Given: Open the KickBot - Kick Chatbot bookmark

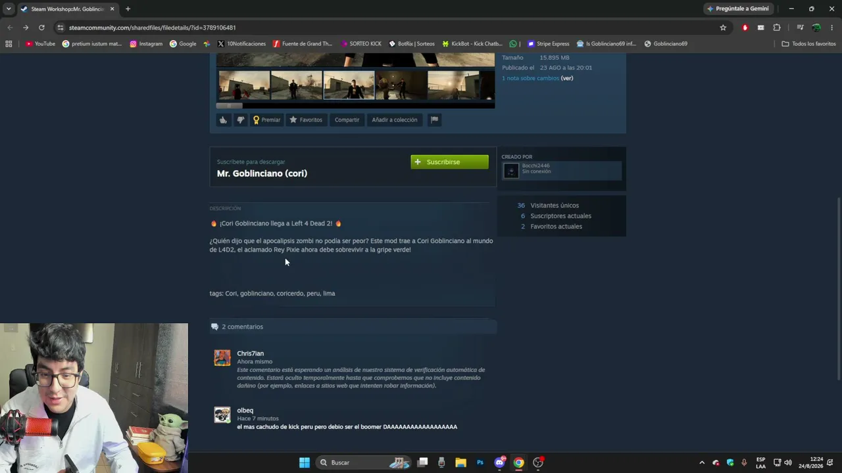Looking at the screenshot, I should pyautogui.click(x=472, y=44).
